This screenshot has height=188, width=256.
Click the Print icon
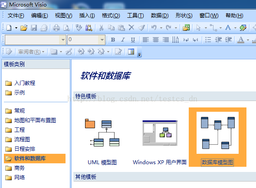click(56, 28)
